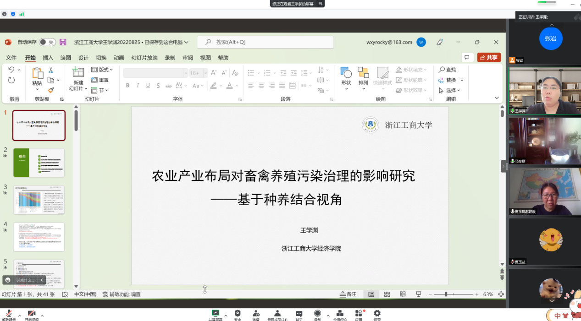Switch to the 幻灯片放映 (Slide Show) tab
This screenshot has width=581, height=321.
pos(144,58)
